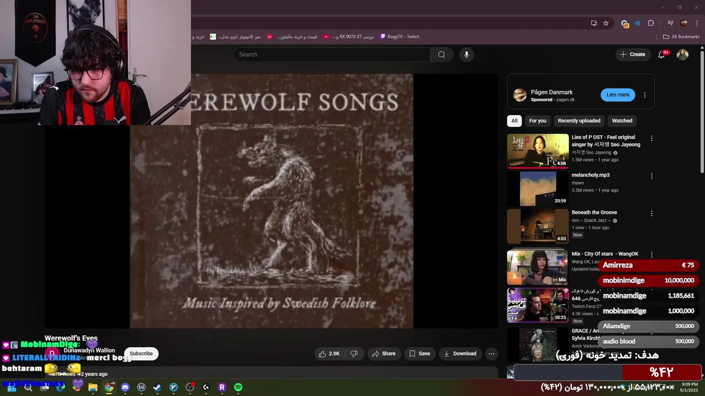Screen dimensions: 705x396
Task: Click the install app icon in address bar
Action: [x=594, y=23]
